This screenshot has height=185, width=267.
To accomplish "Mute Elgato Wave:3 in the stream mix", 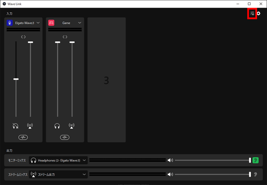I will tap(30, 126).
